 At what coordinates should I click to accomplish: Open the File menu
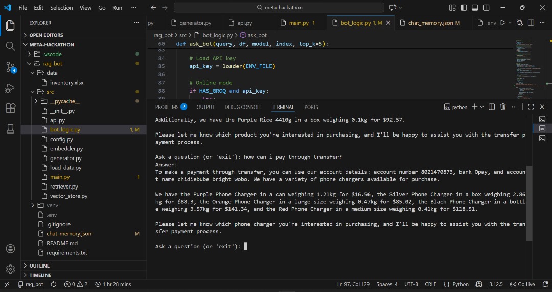tap(23, 7)
